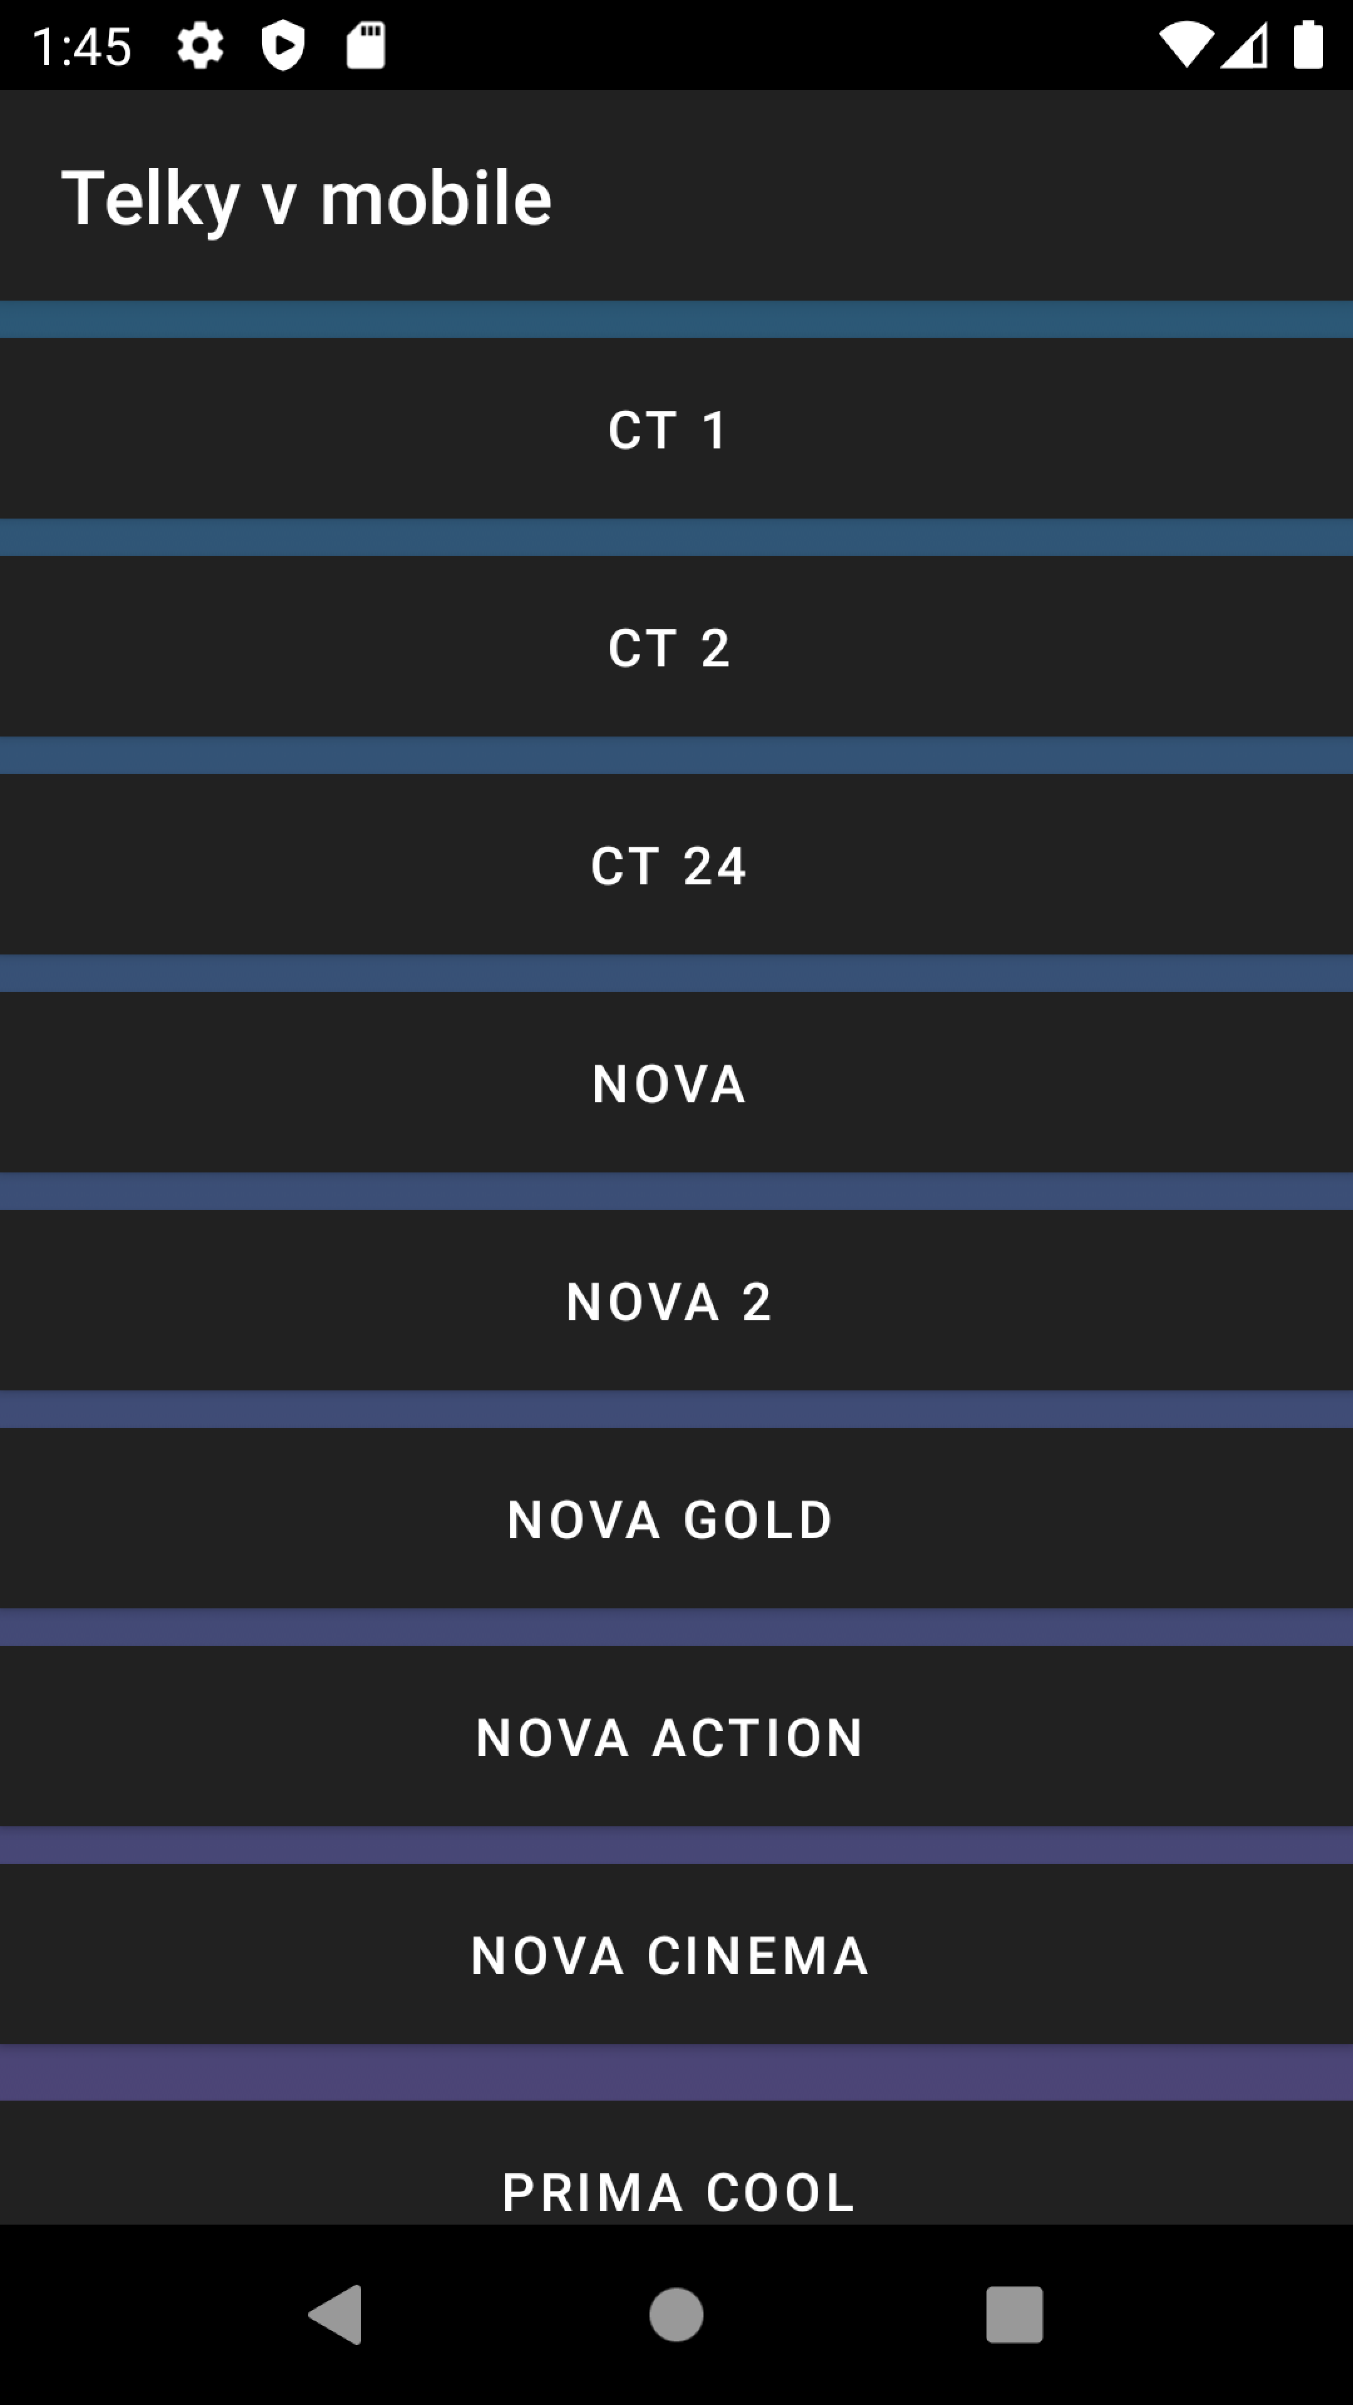Tap the Wi-Fi signal icon
This screenshot has width=1353, height=2405.
(x=1186, y=45)
